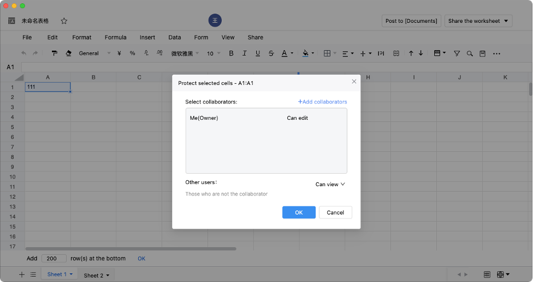Open the filter funnel tool

[x=457, y=53]
